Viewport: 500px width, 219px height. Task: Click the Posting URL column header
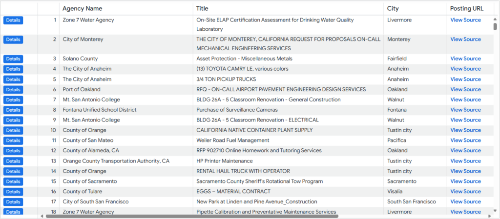pos(467,8)
